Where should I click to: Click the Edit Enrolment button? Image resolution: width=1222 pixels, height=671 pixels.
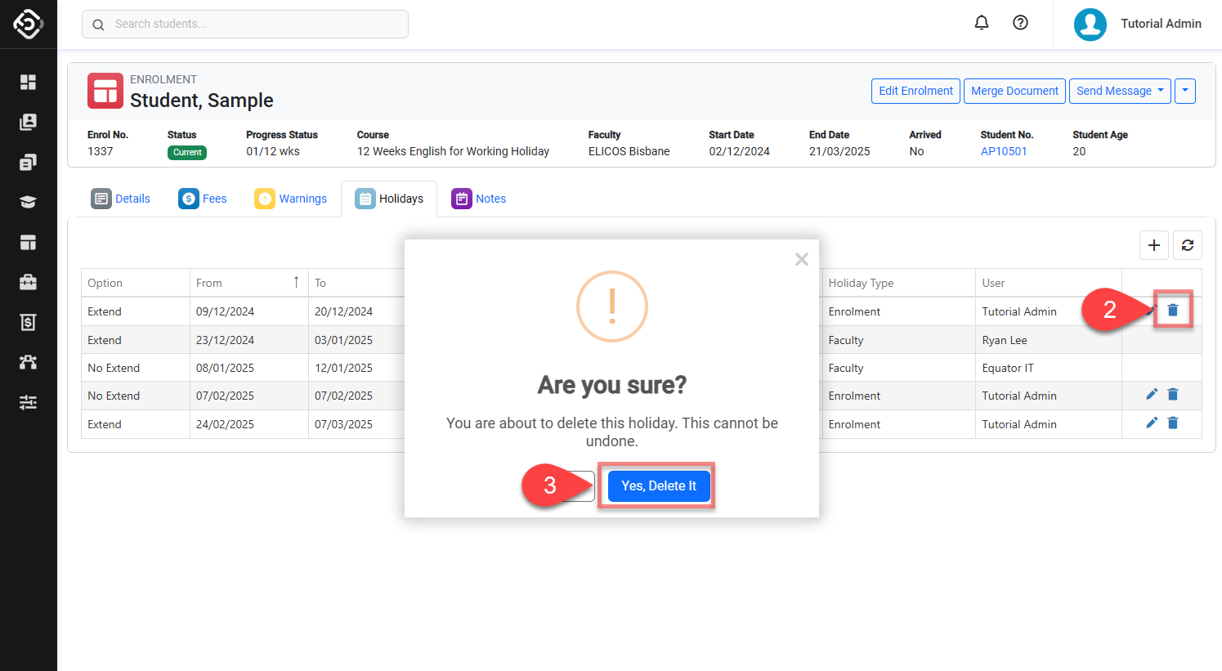coord(915,91)
